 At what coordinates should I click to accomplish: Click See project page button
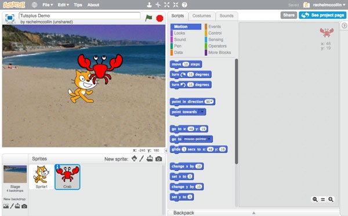(x=322, y=15)
